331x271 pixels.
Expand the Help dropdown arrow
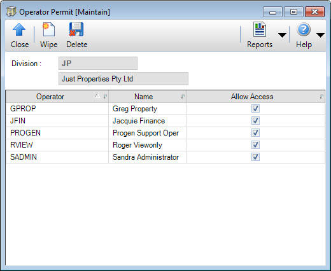320,35
